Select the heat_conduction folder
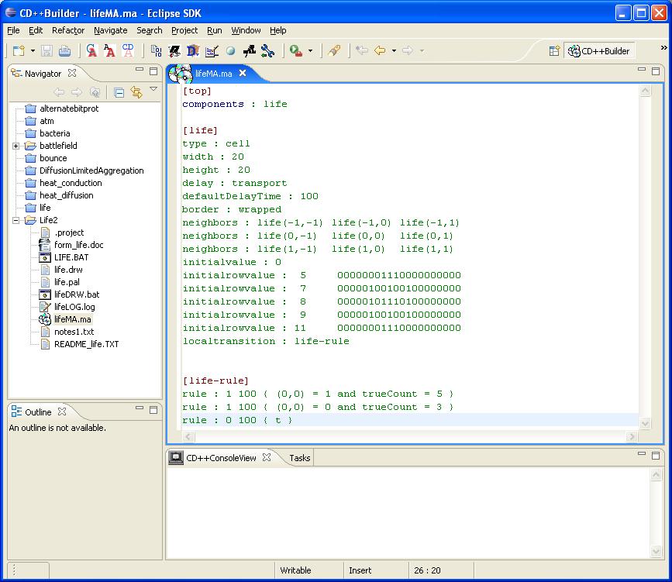 [71, 183]
